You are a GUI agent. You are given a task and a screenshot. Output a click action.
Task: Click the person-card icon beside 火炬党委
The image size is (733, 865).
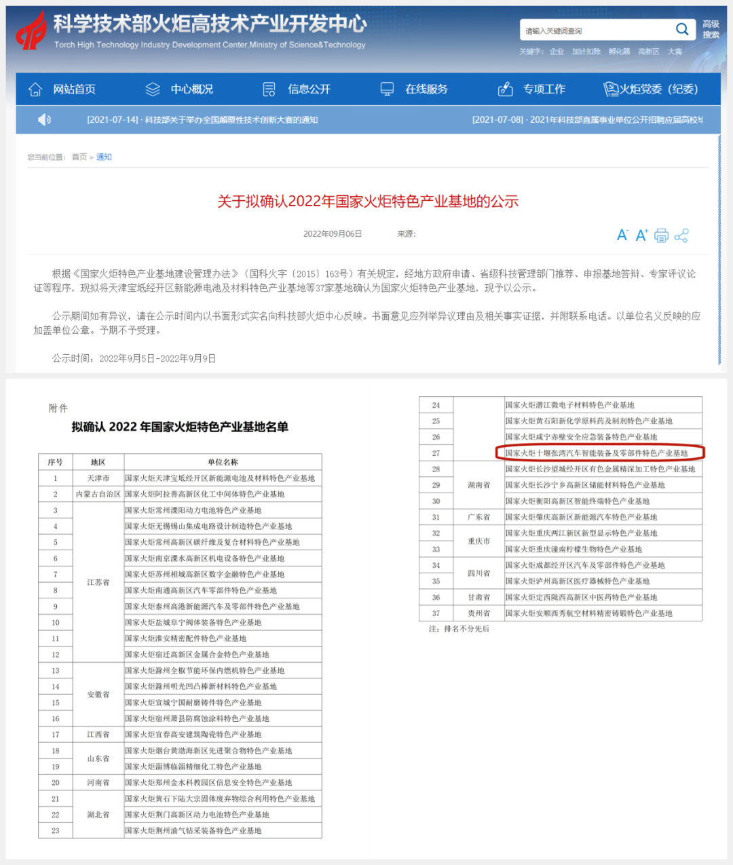click(x=611, y=90)
